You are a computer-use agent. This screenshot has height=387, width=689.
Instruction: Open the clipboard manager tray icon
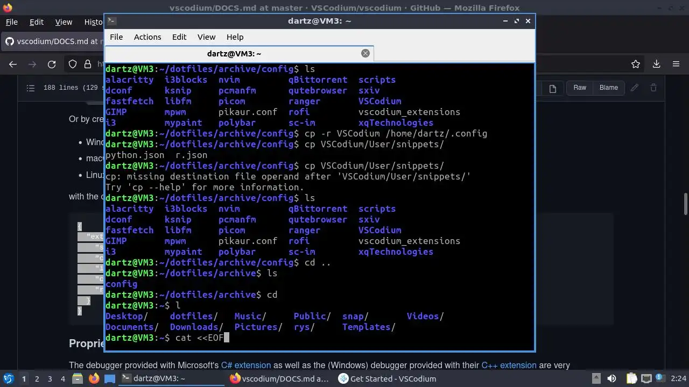[x=631, y=378]
